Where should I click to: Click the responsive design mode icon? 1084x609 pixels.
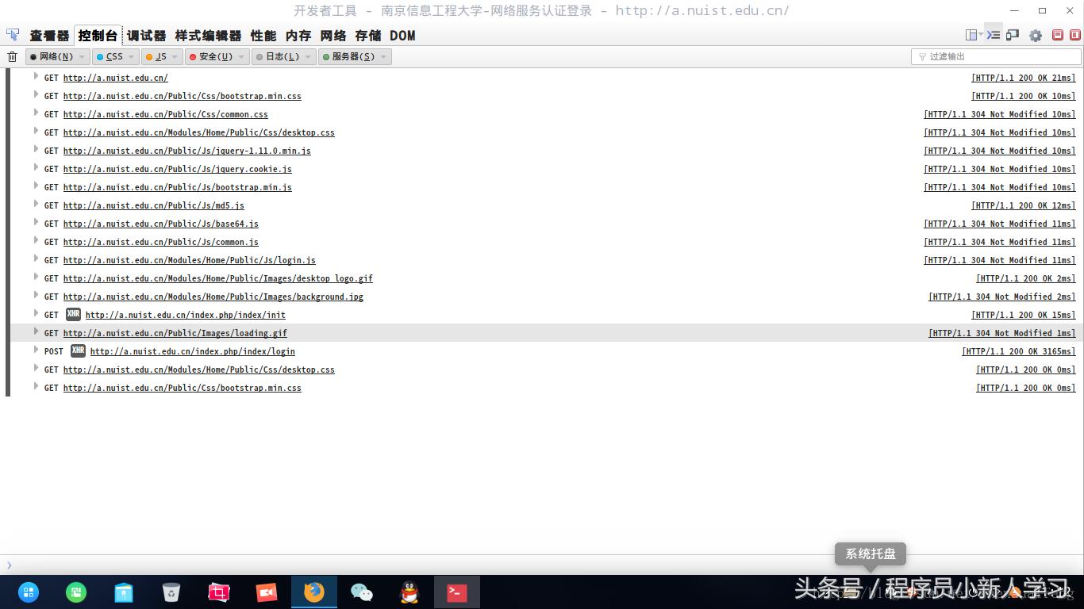[x=1013, y=35]
